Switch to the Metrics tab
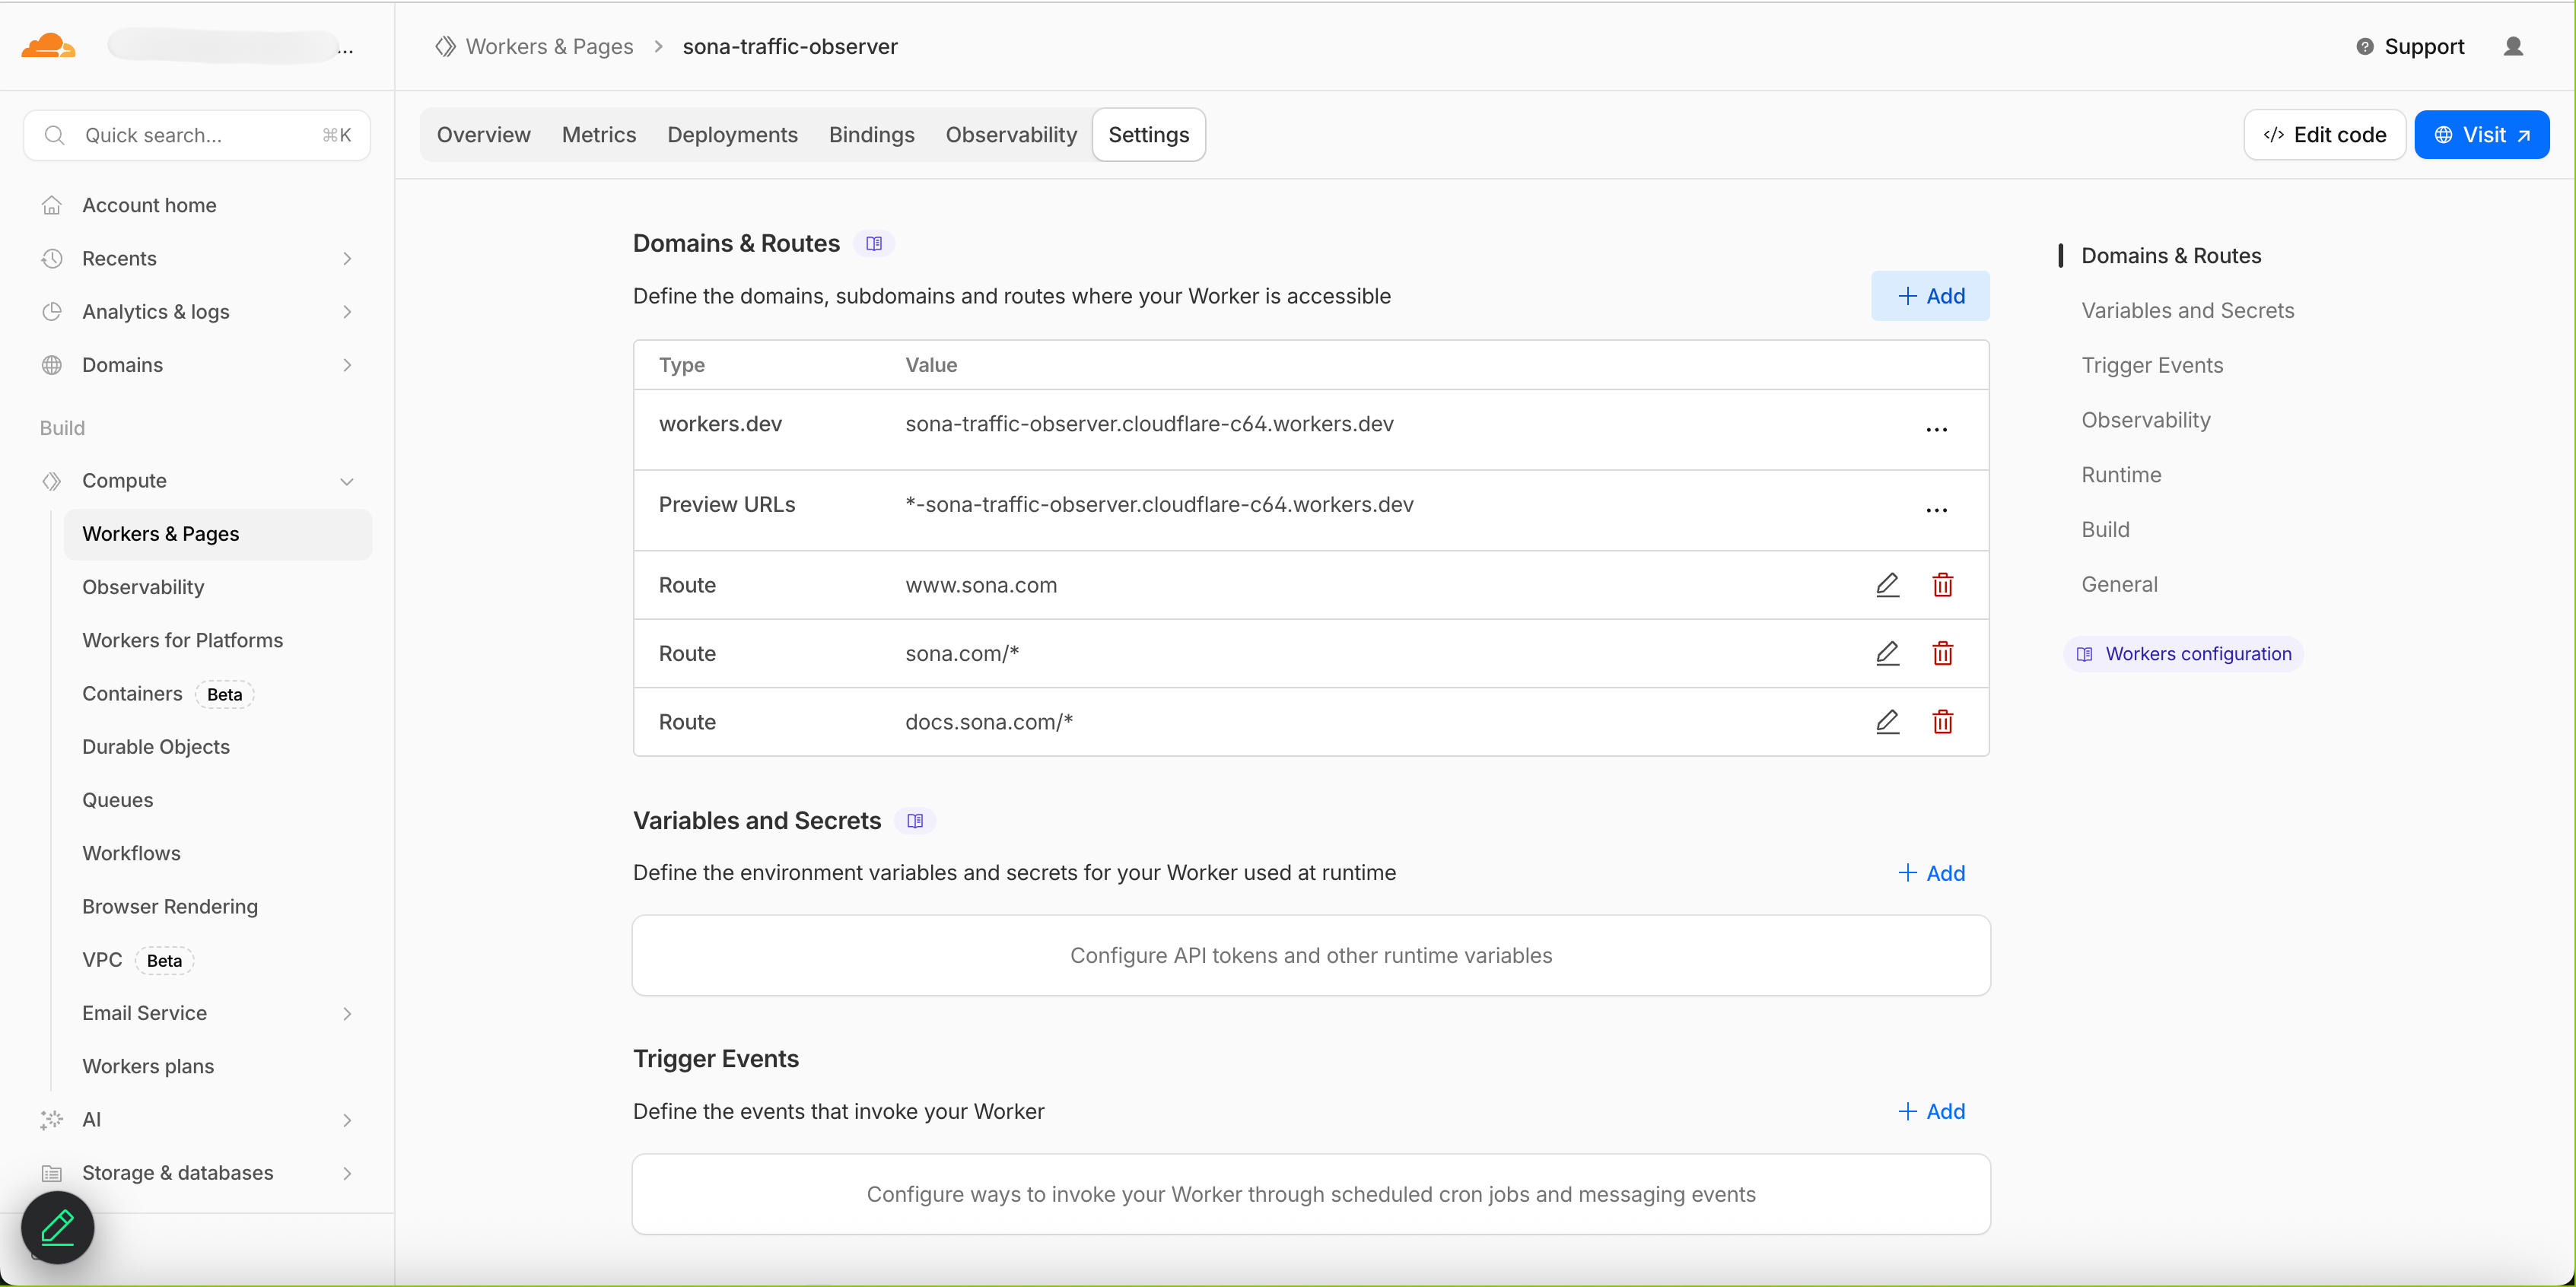 tap(599, 134)
